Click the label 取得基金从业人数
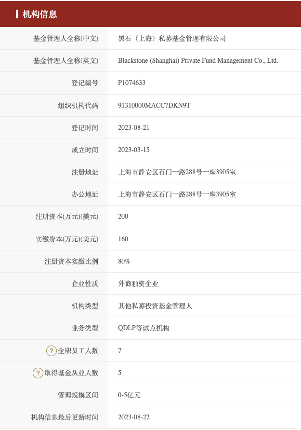The width and height of the screenshot is (301, 430). (x=71, y=373)
